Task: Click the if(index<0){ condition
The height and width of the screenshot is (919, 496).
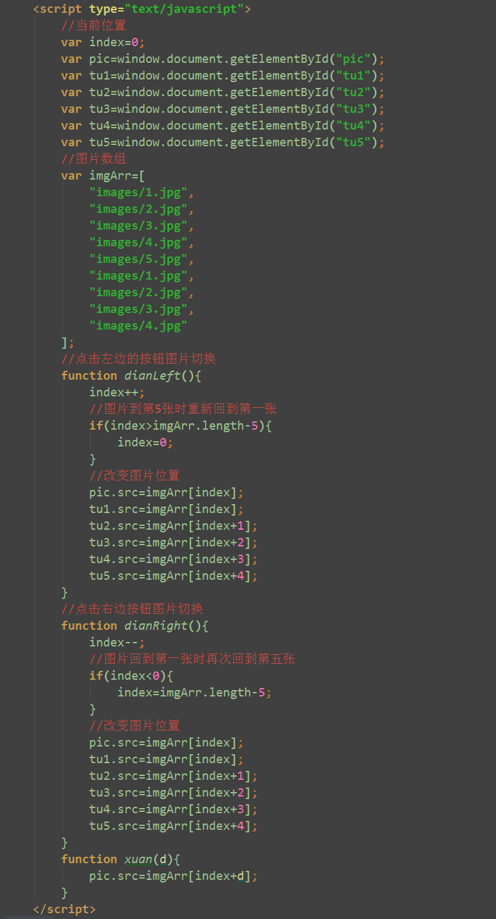Action: coord(131,676)
